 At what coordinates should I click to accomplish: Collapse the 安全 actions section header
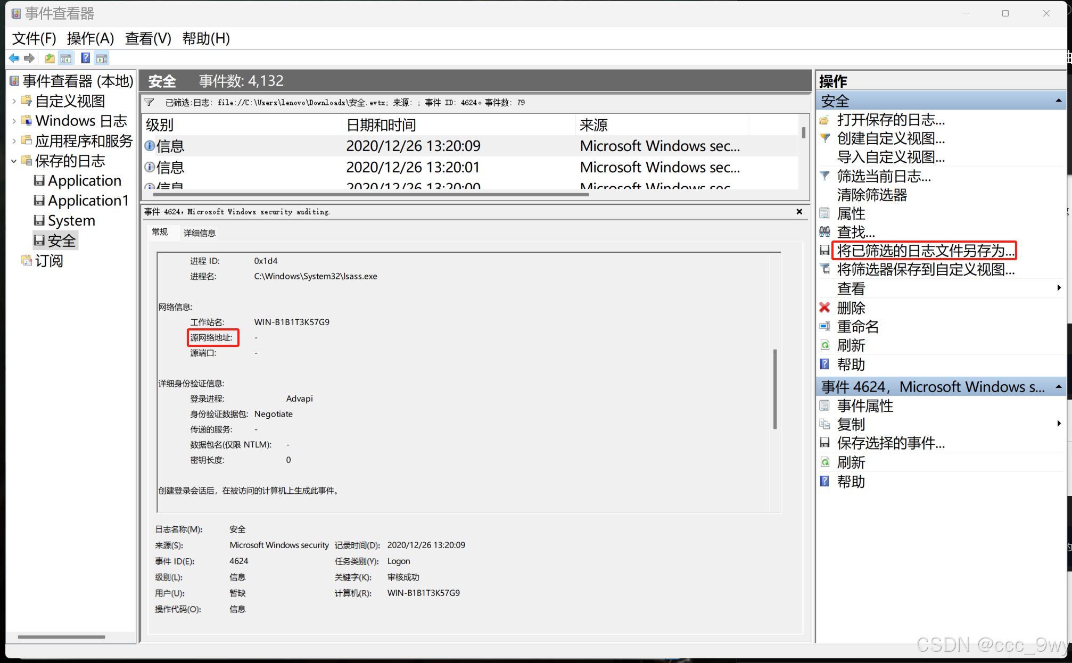pyautogui.click(x=1058, y=101)
